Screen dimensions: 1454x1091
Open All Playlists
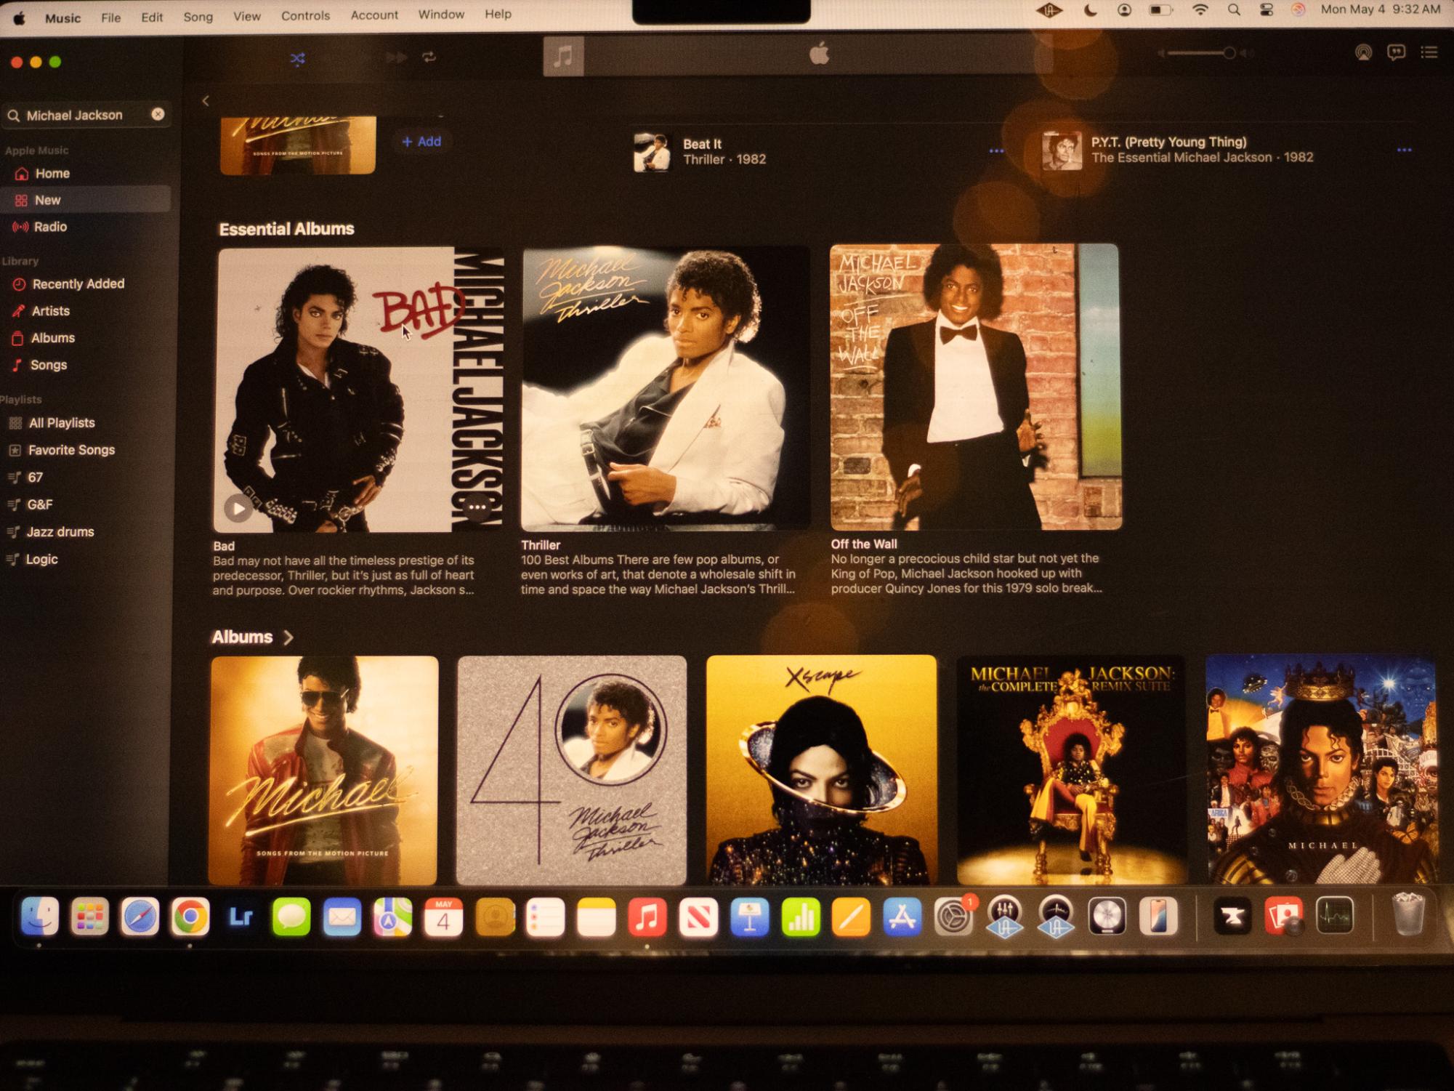[86, 423]
